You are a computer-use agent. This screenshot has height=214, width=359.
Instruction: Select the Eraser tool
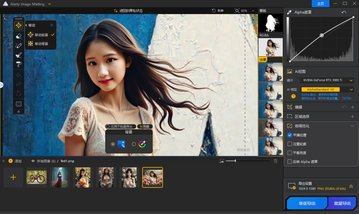(x=19, y=35)
